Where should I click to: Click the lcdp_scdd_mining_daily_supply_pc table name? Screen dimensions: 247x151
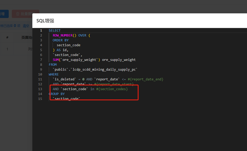click(x=105, y=70)
